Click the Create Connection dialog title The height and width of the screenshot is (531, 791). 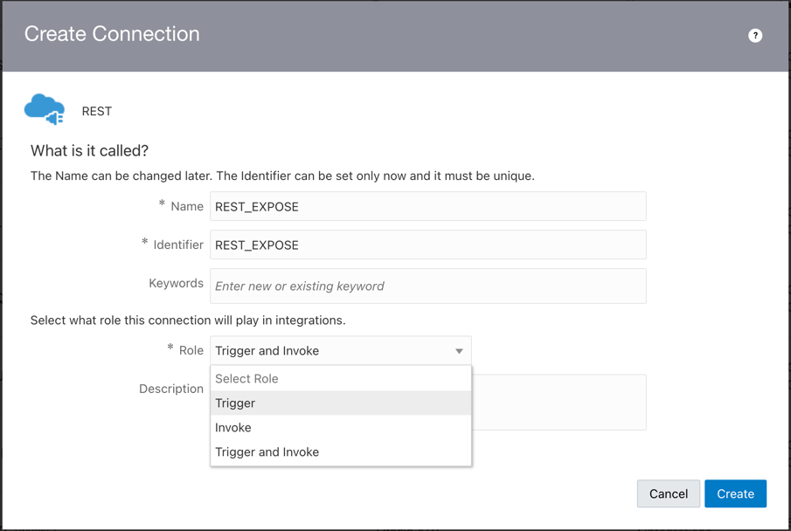point(112,34)
